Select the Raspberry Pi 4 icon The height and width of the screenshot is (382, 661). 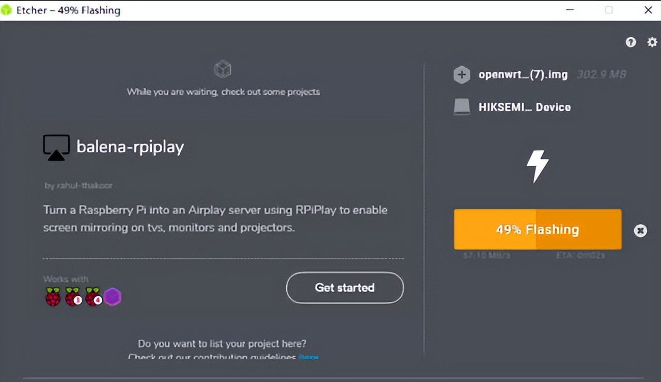click(x=93, y=297)
